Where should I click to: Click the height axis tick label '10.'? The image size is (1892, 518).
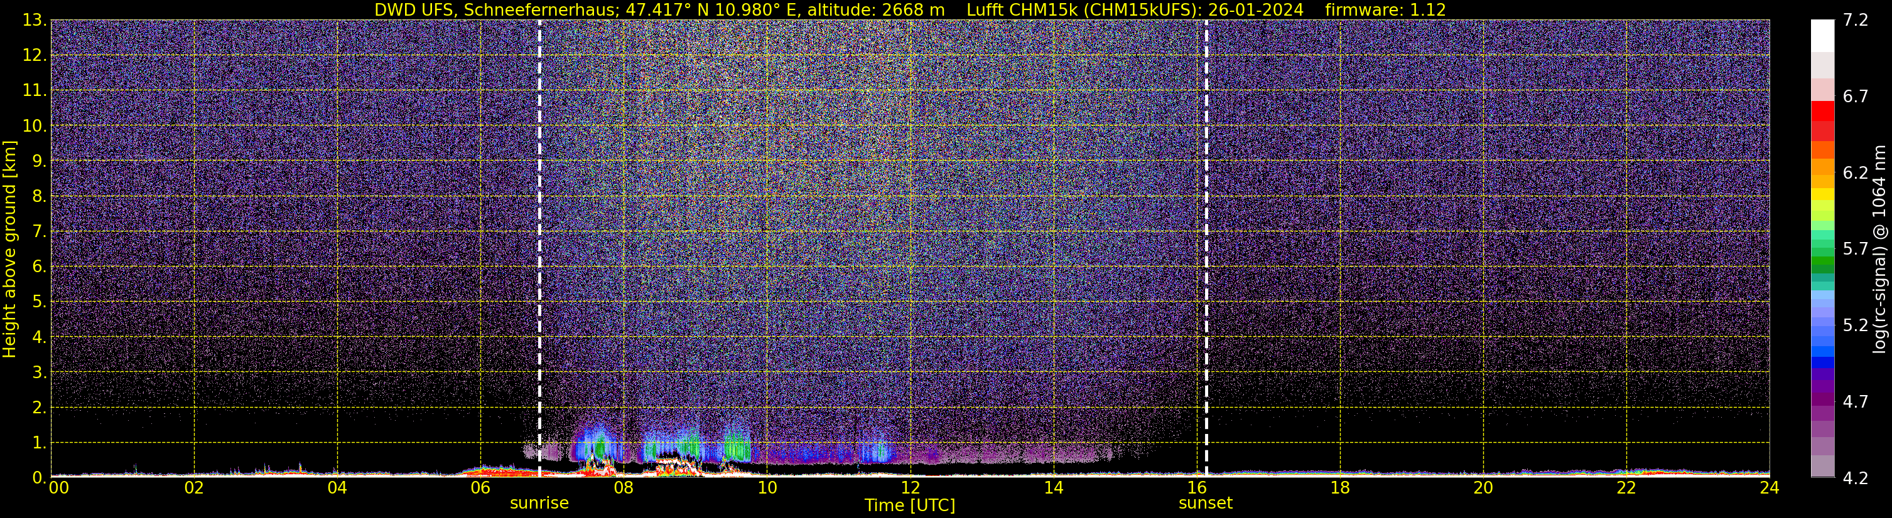[35, 126]
